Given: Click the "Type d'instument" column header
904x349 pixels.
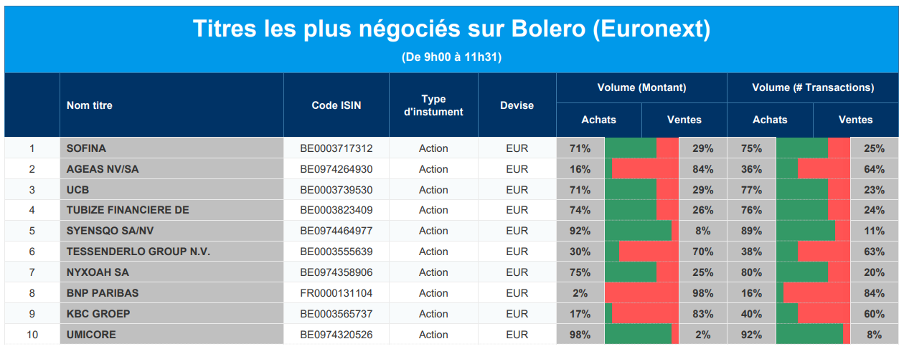Looking at the screenshot, I should pyautogui.click(x=433, y=105).
